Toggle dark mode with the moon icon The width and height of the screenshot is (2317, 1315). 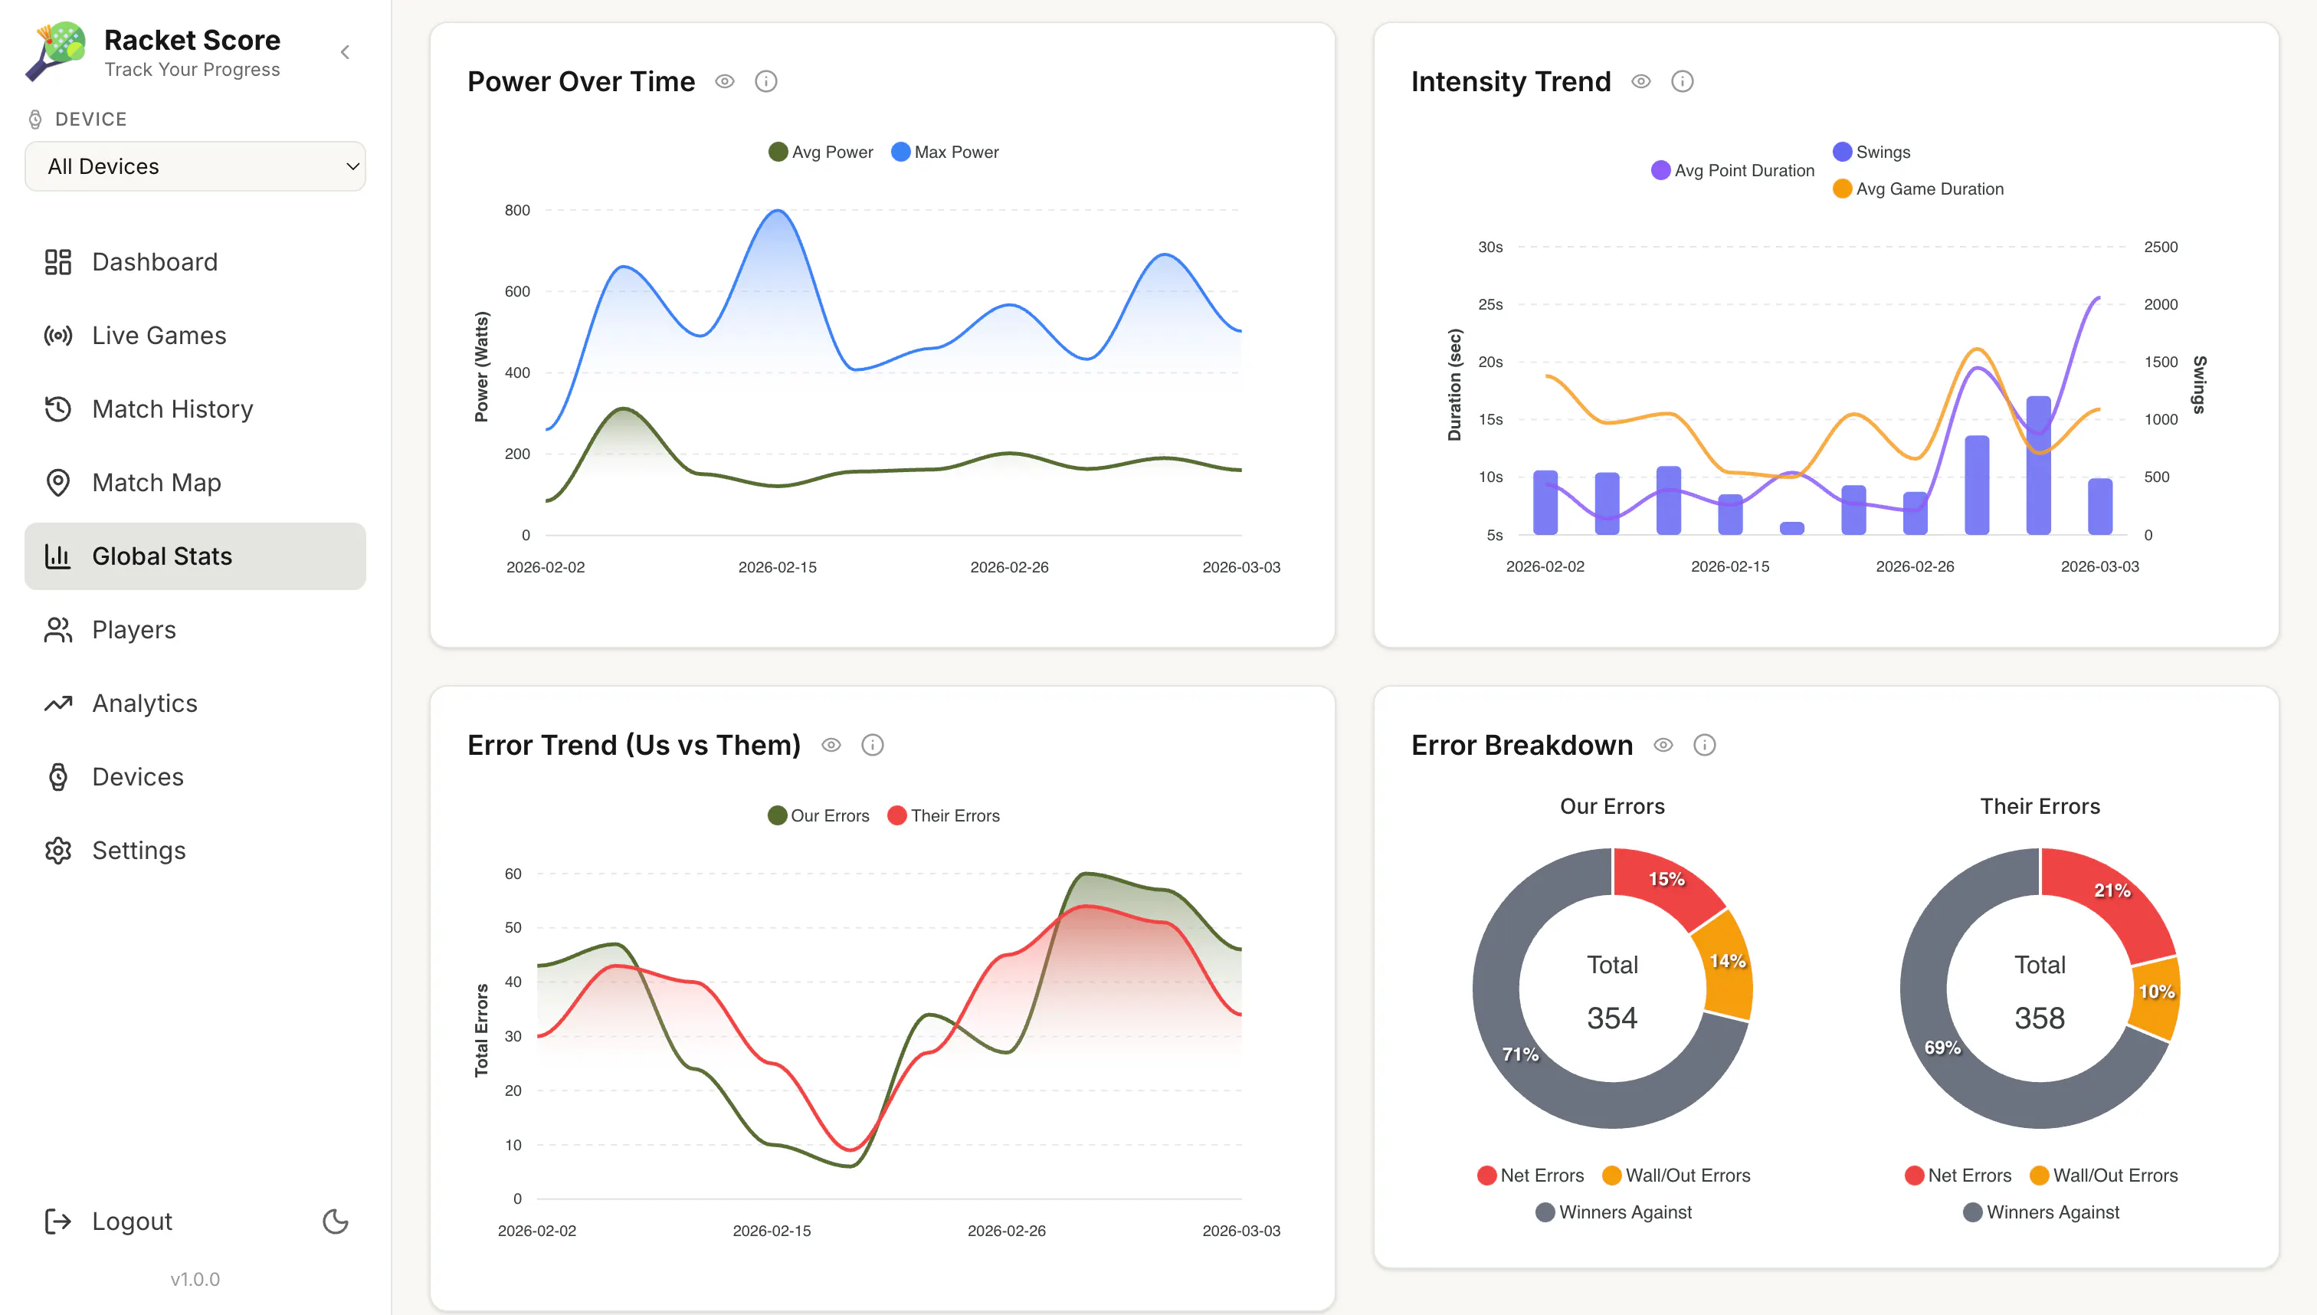click(336, 1222)
